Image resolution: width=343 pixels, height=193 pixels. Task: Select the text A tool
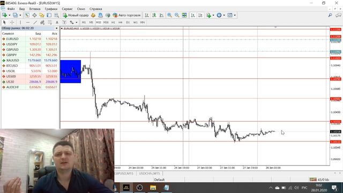(57, 23)
